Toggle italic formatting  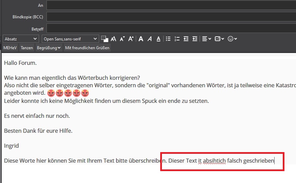coord(150,39)
